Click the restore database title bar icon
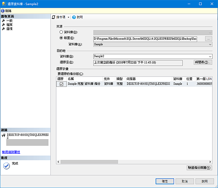The height and width of the screenshot is (188, 218). pyautogui.click(x=4, y=4)
